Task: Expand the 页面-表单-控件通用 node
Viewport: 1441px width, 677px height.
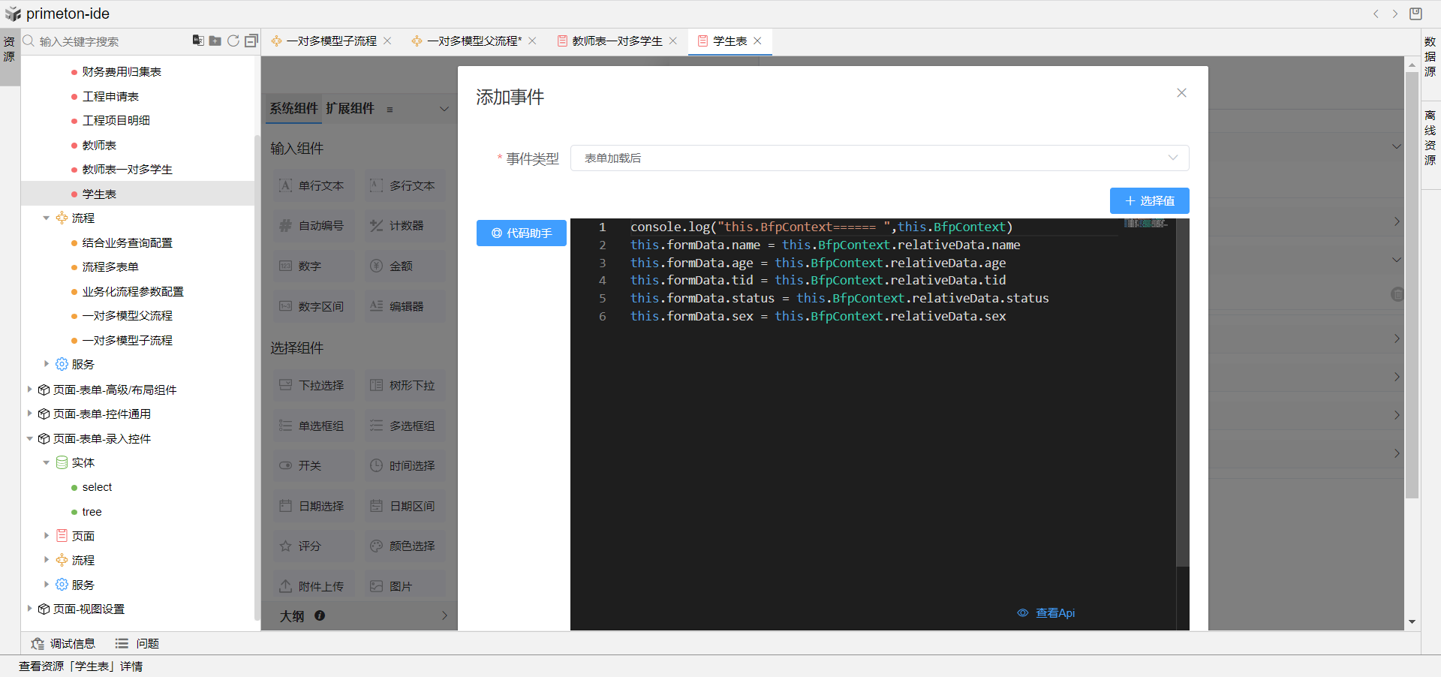Action: coord(29,414)
